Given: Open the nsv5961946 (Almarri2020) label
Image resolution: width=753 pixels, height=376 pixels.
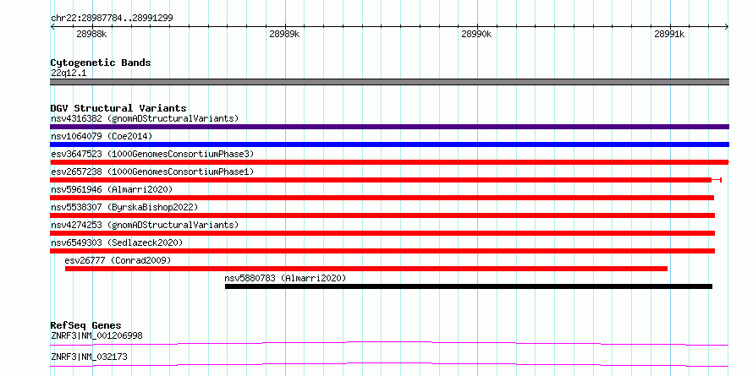Looking at the screenshot, I should (x=112, y=189).
